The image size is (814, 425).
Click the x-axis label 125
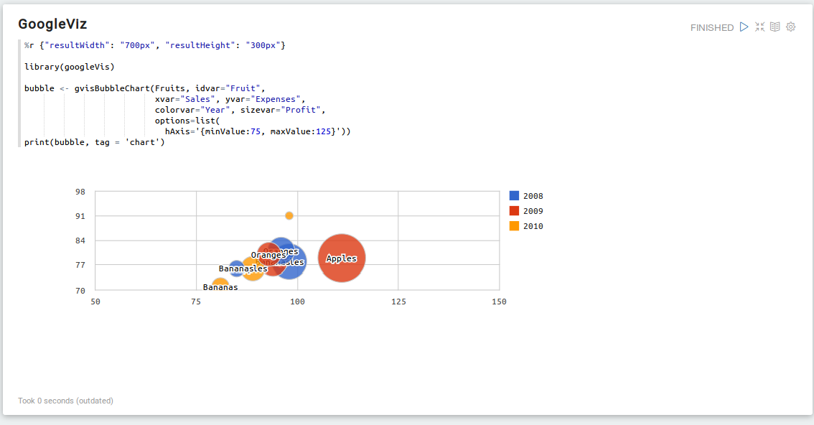(398, 302)
